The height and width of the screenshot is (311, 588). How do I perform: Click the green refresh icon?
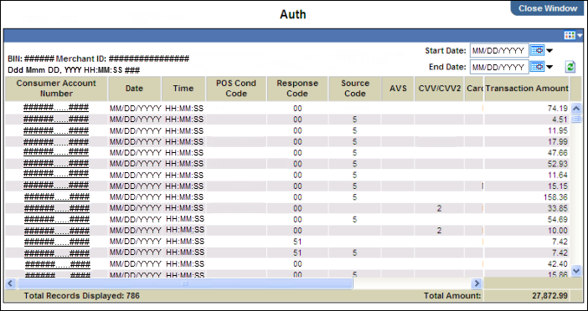[x=570, y=67]
